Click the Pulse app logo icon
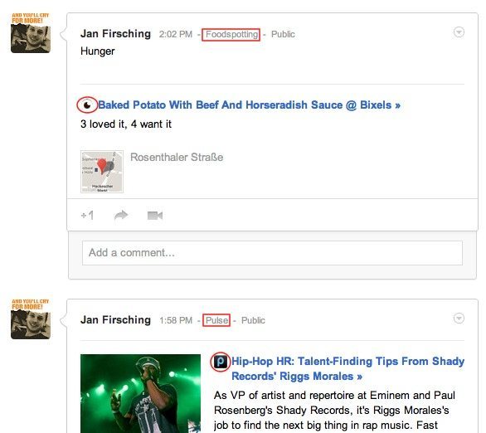Image resolution: width=486 pixels, height=433 pixels. pos(221,362)
